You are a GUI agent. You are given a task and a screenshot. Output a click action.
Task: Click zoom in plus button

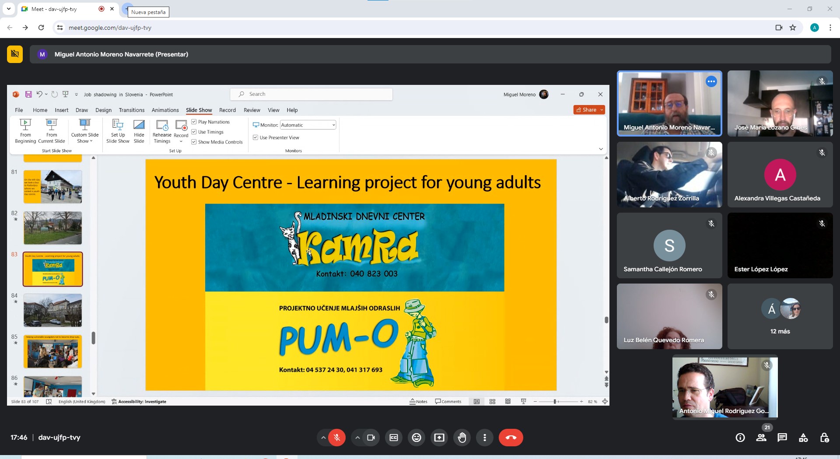[x=581, y=402]
